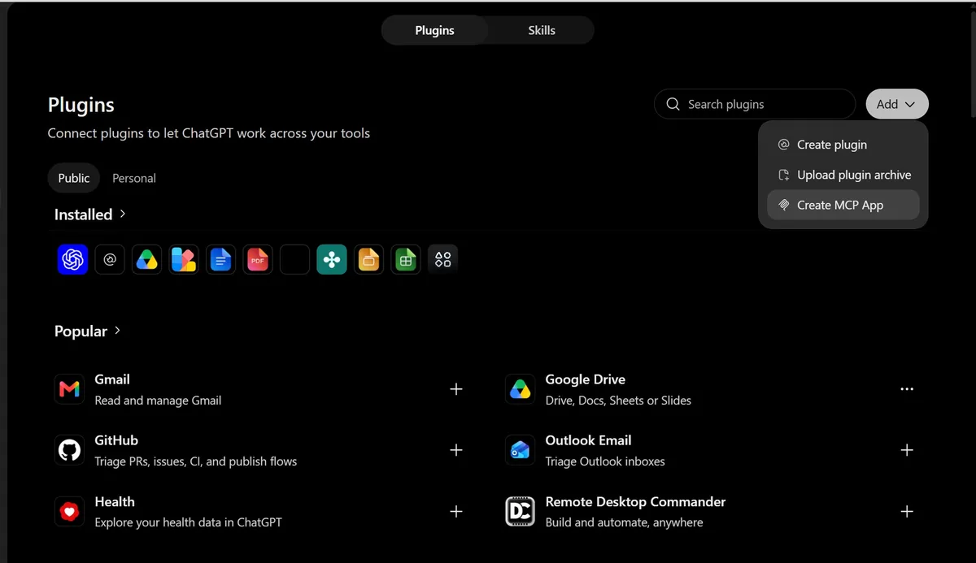Open the installed blank black plugin tile
The width and height of the screenshot is (976, 563).
coord(294,259)
